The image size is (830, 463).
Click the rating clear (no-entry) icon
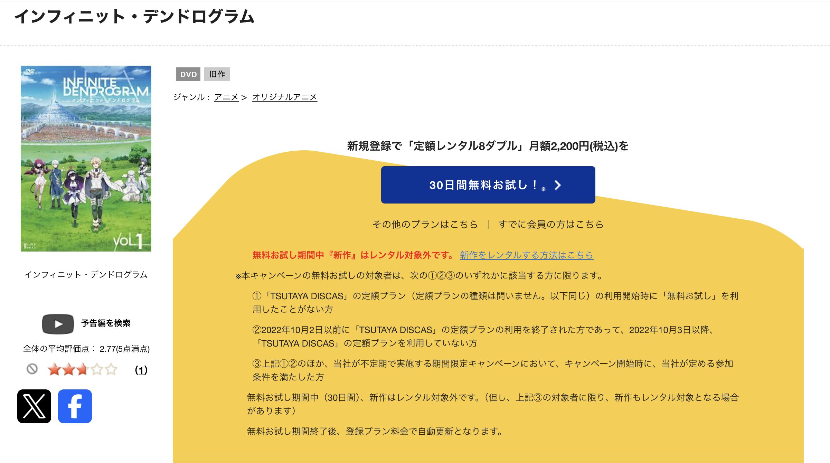point(32,369)
